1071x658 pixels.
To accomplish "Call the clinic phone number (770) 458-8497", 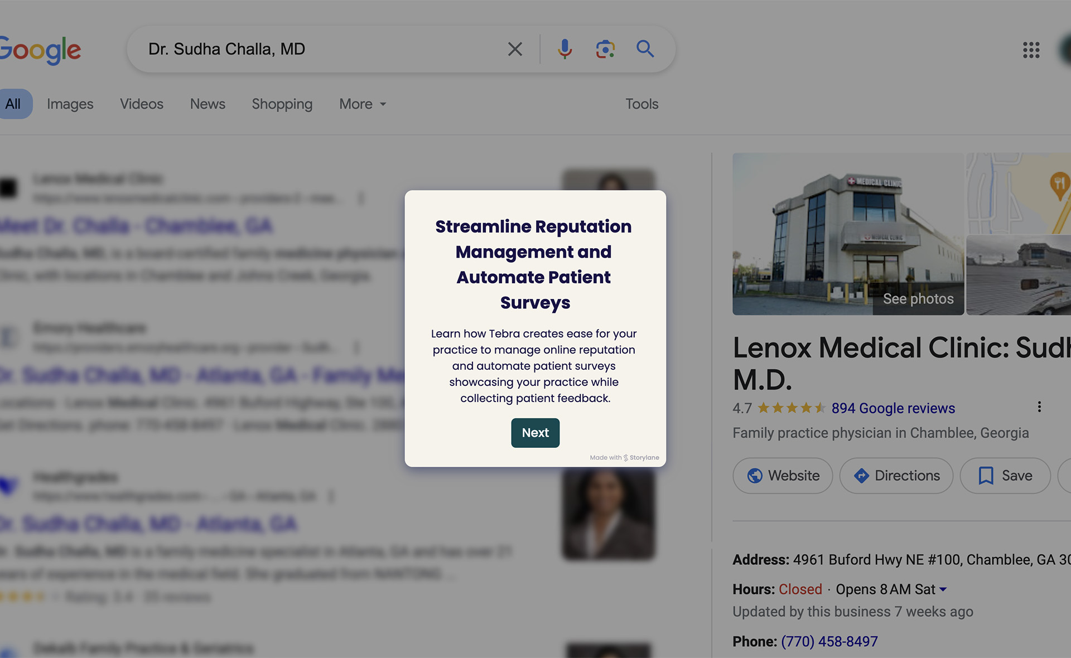I will tap(829, 642).
